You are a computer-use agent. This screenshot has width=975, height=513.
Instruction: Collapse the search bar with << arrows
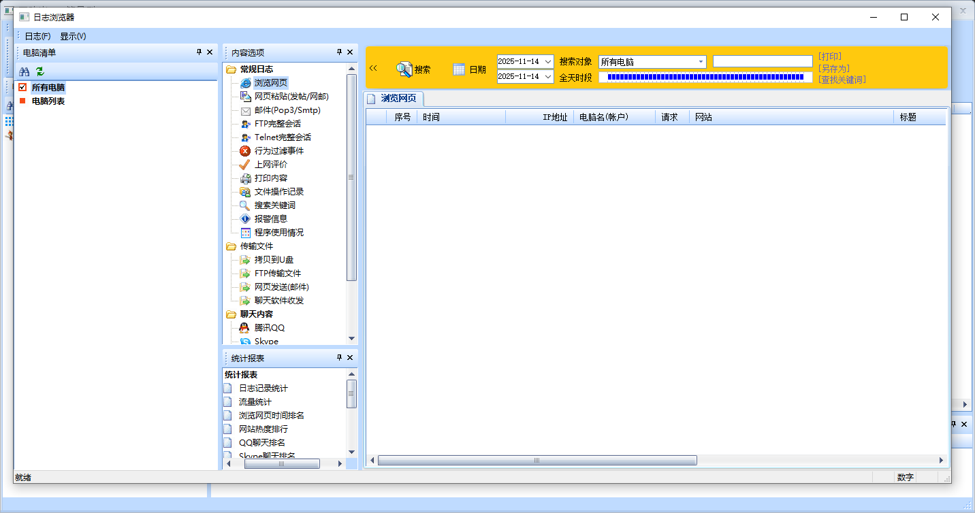[x=373, y=68]
